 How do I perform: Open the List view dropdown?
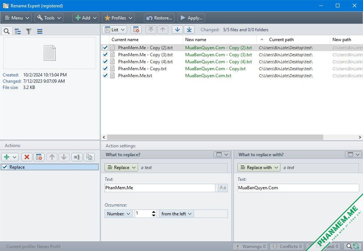(x=114, y=30)
